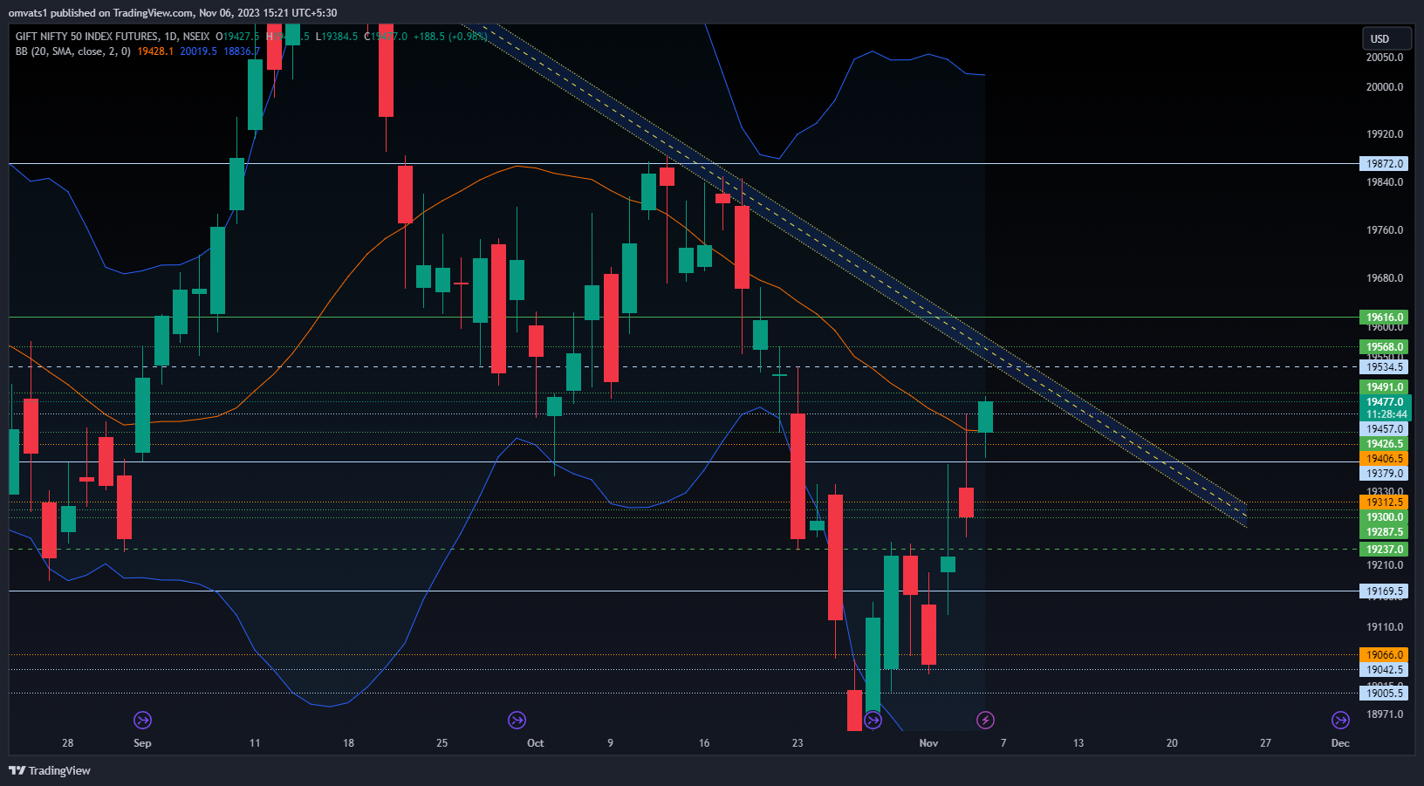Click the green 19237.0 price label

1385,550
